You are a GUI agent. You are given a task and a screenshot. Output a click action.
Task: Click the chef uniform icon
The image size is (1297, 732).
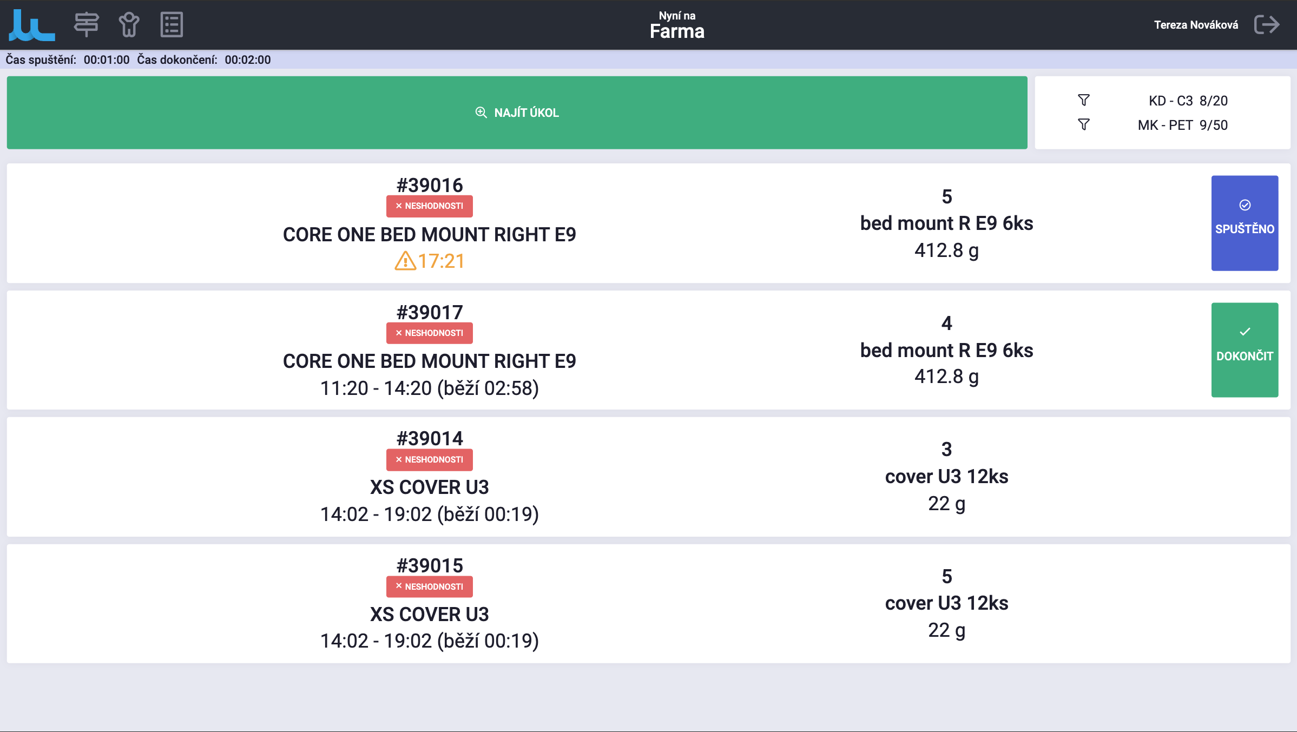(129, 25)
